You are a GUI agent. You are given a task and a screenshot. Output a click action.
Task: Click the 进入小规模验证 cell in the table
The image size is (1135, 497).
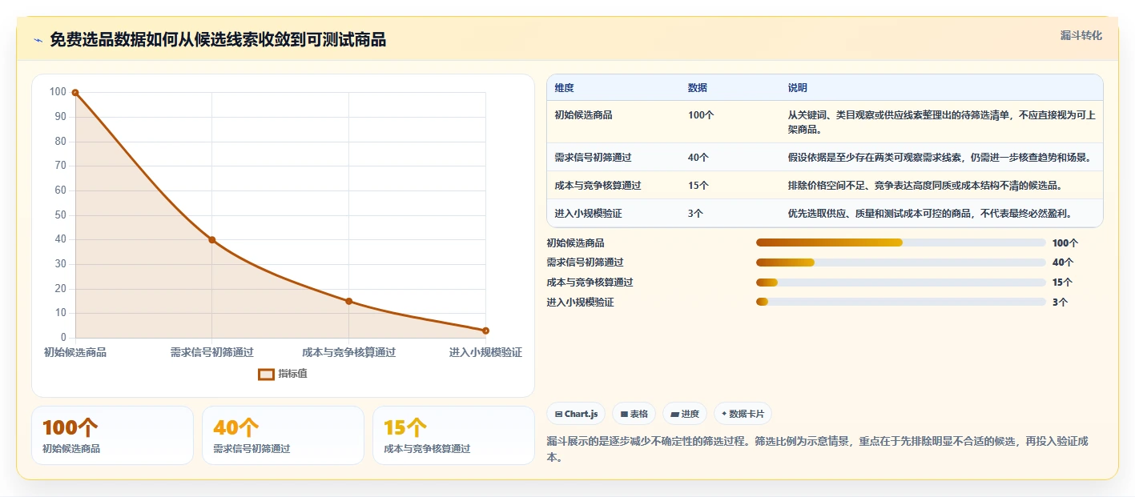point(588,214)
